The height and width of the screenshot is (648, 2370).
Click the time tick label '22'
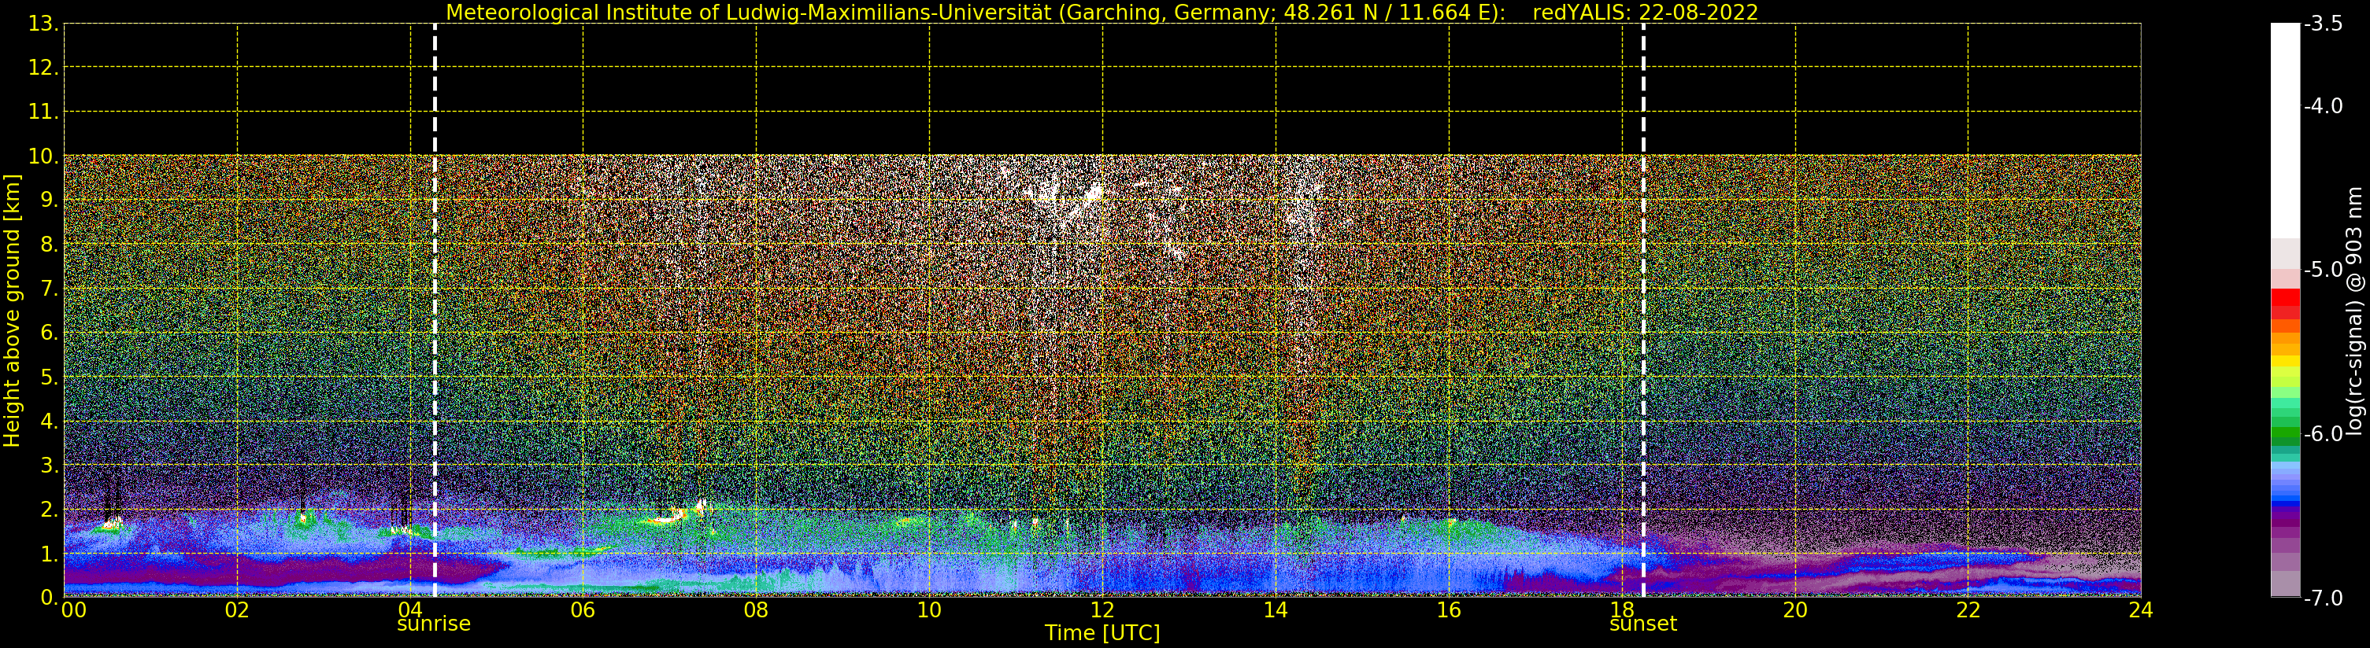(1968, 610)
